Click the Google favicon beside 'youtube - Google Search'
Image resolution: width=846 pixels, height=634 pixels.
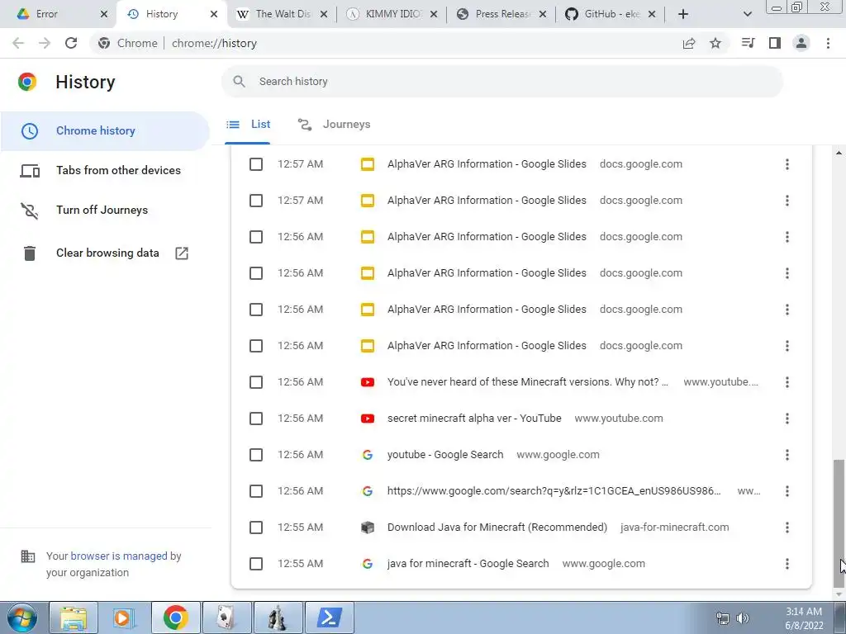(368, 455)
